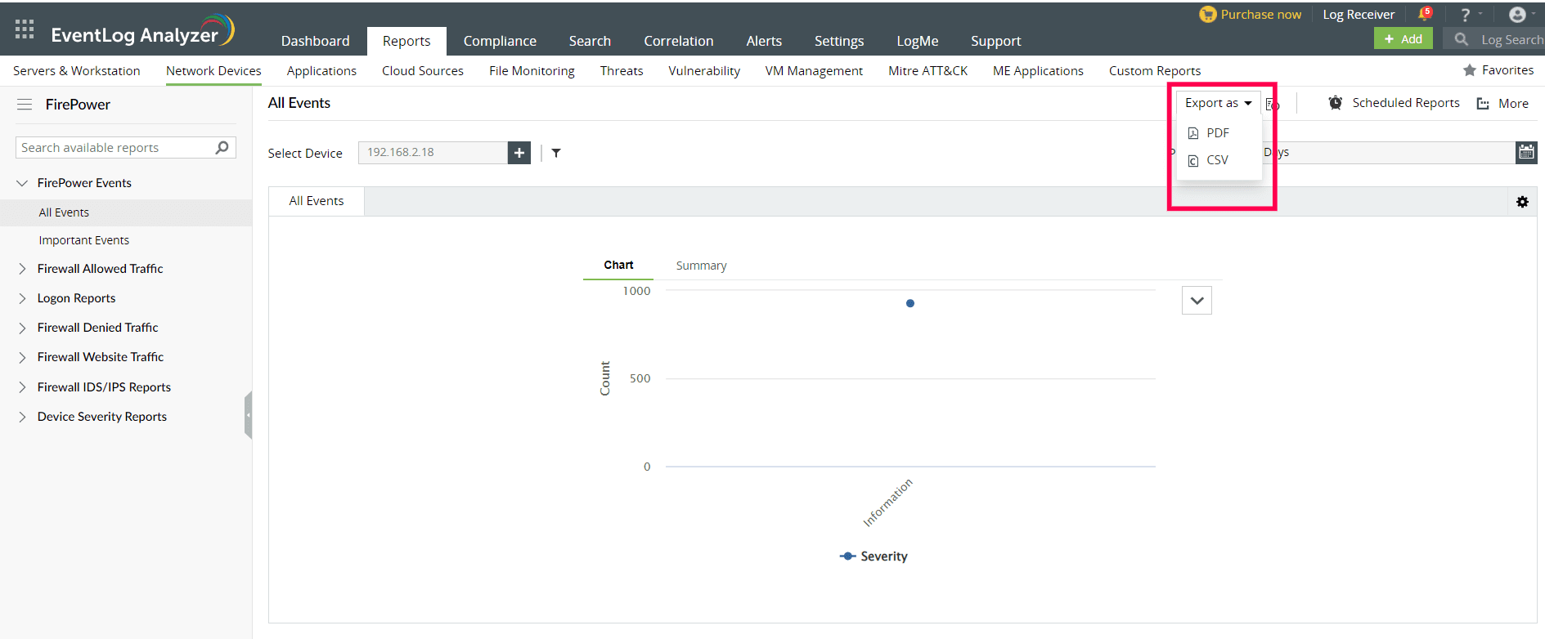Open the calendar date picker icon

pos(1526,152)
